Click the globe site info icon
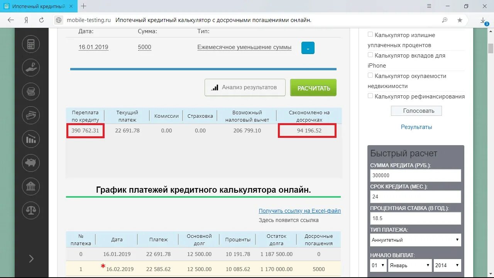The height and width of the screenshot is (278, 494). (59, 20)
